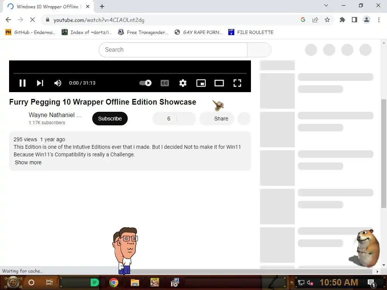
Task: Open Chrome three-dot menu
Action: coord(379,20)
